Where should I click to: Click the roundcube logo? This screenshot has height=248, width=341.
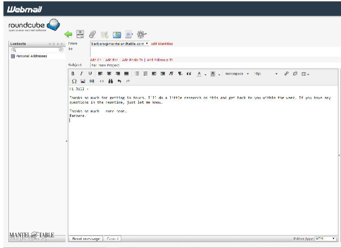click(x=34, y=25)
